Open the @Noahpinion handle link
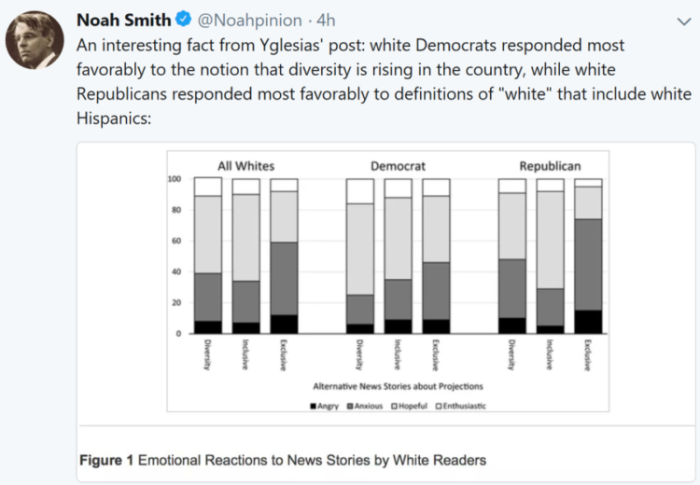This screenshot has height=485, width=700. tap(249, 21)
